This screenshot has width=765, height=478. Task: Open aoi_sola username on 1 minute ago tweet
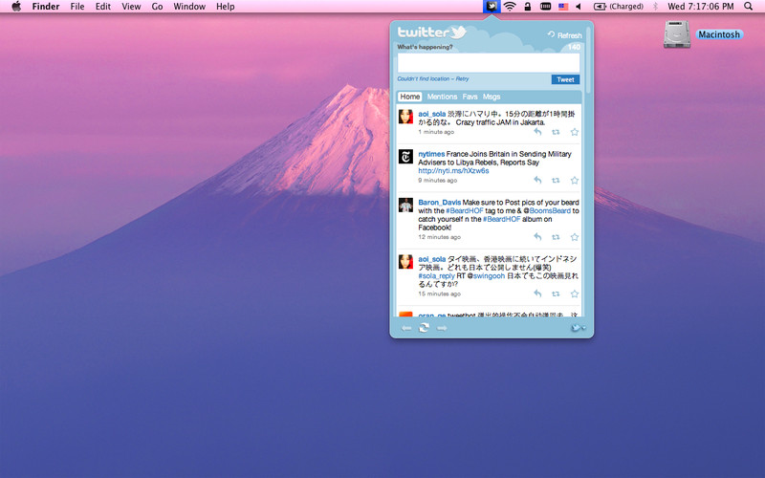tap(432, 114)
